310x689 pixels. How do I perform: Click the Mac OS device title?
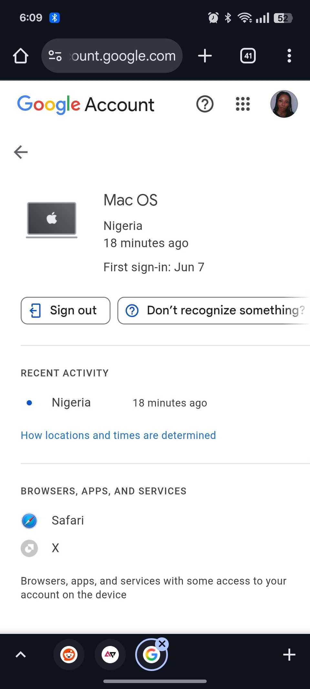(x=130, y=200)
